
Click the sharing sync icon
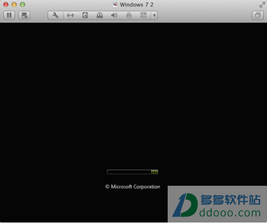[143, 15]
